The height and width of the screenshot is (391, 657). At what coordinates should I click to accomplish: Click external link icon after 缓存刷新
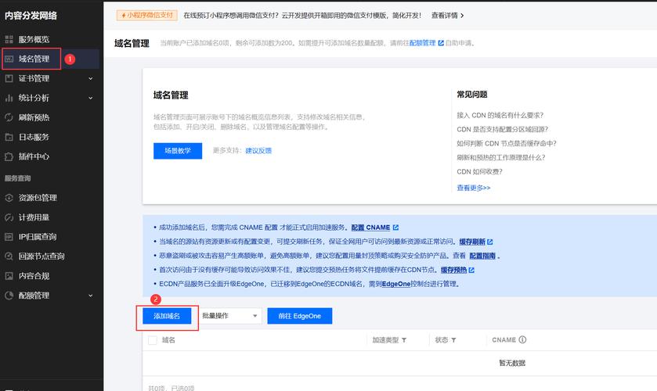click(x=490, y=242)
